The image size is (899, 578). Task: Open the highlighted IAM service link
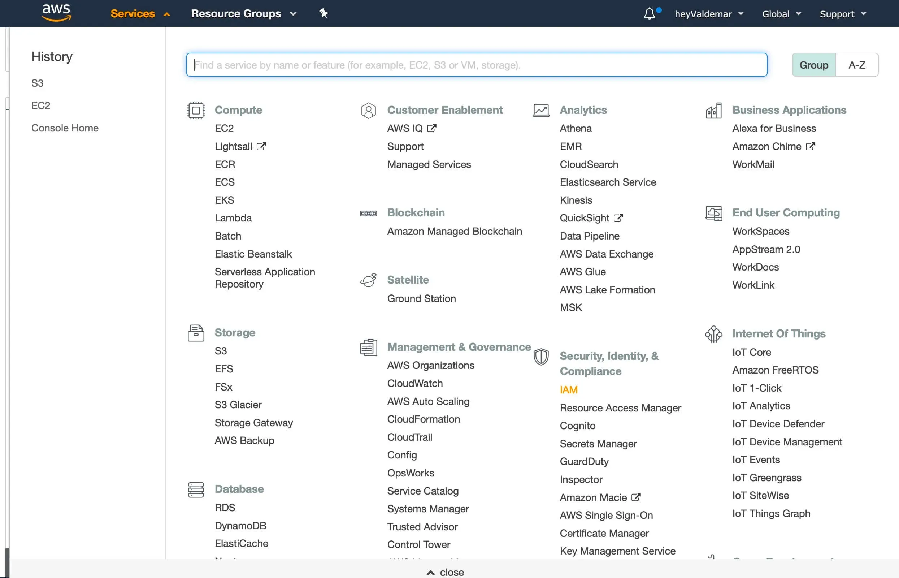[569, 389]
